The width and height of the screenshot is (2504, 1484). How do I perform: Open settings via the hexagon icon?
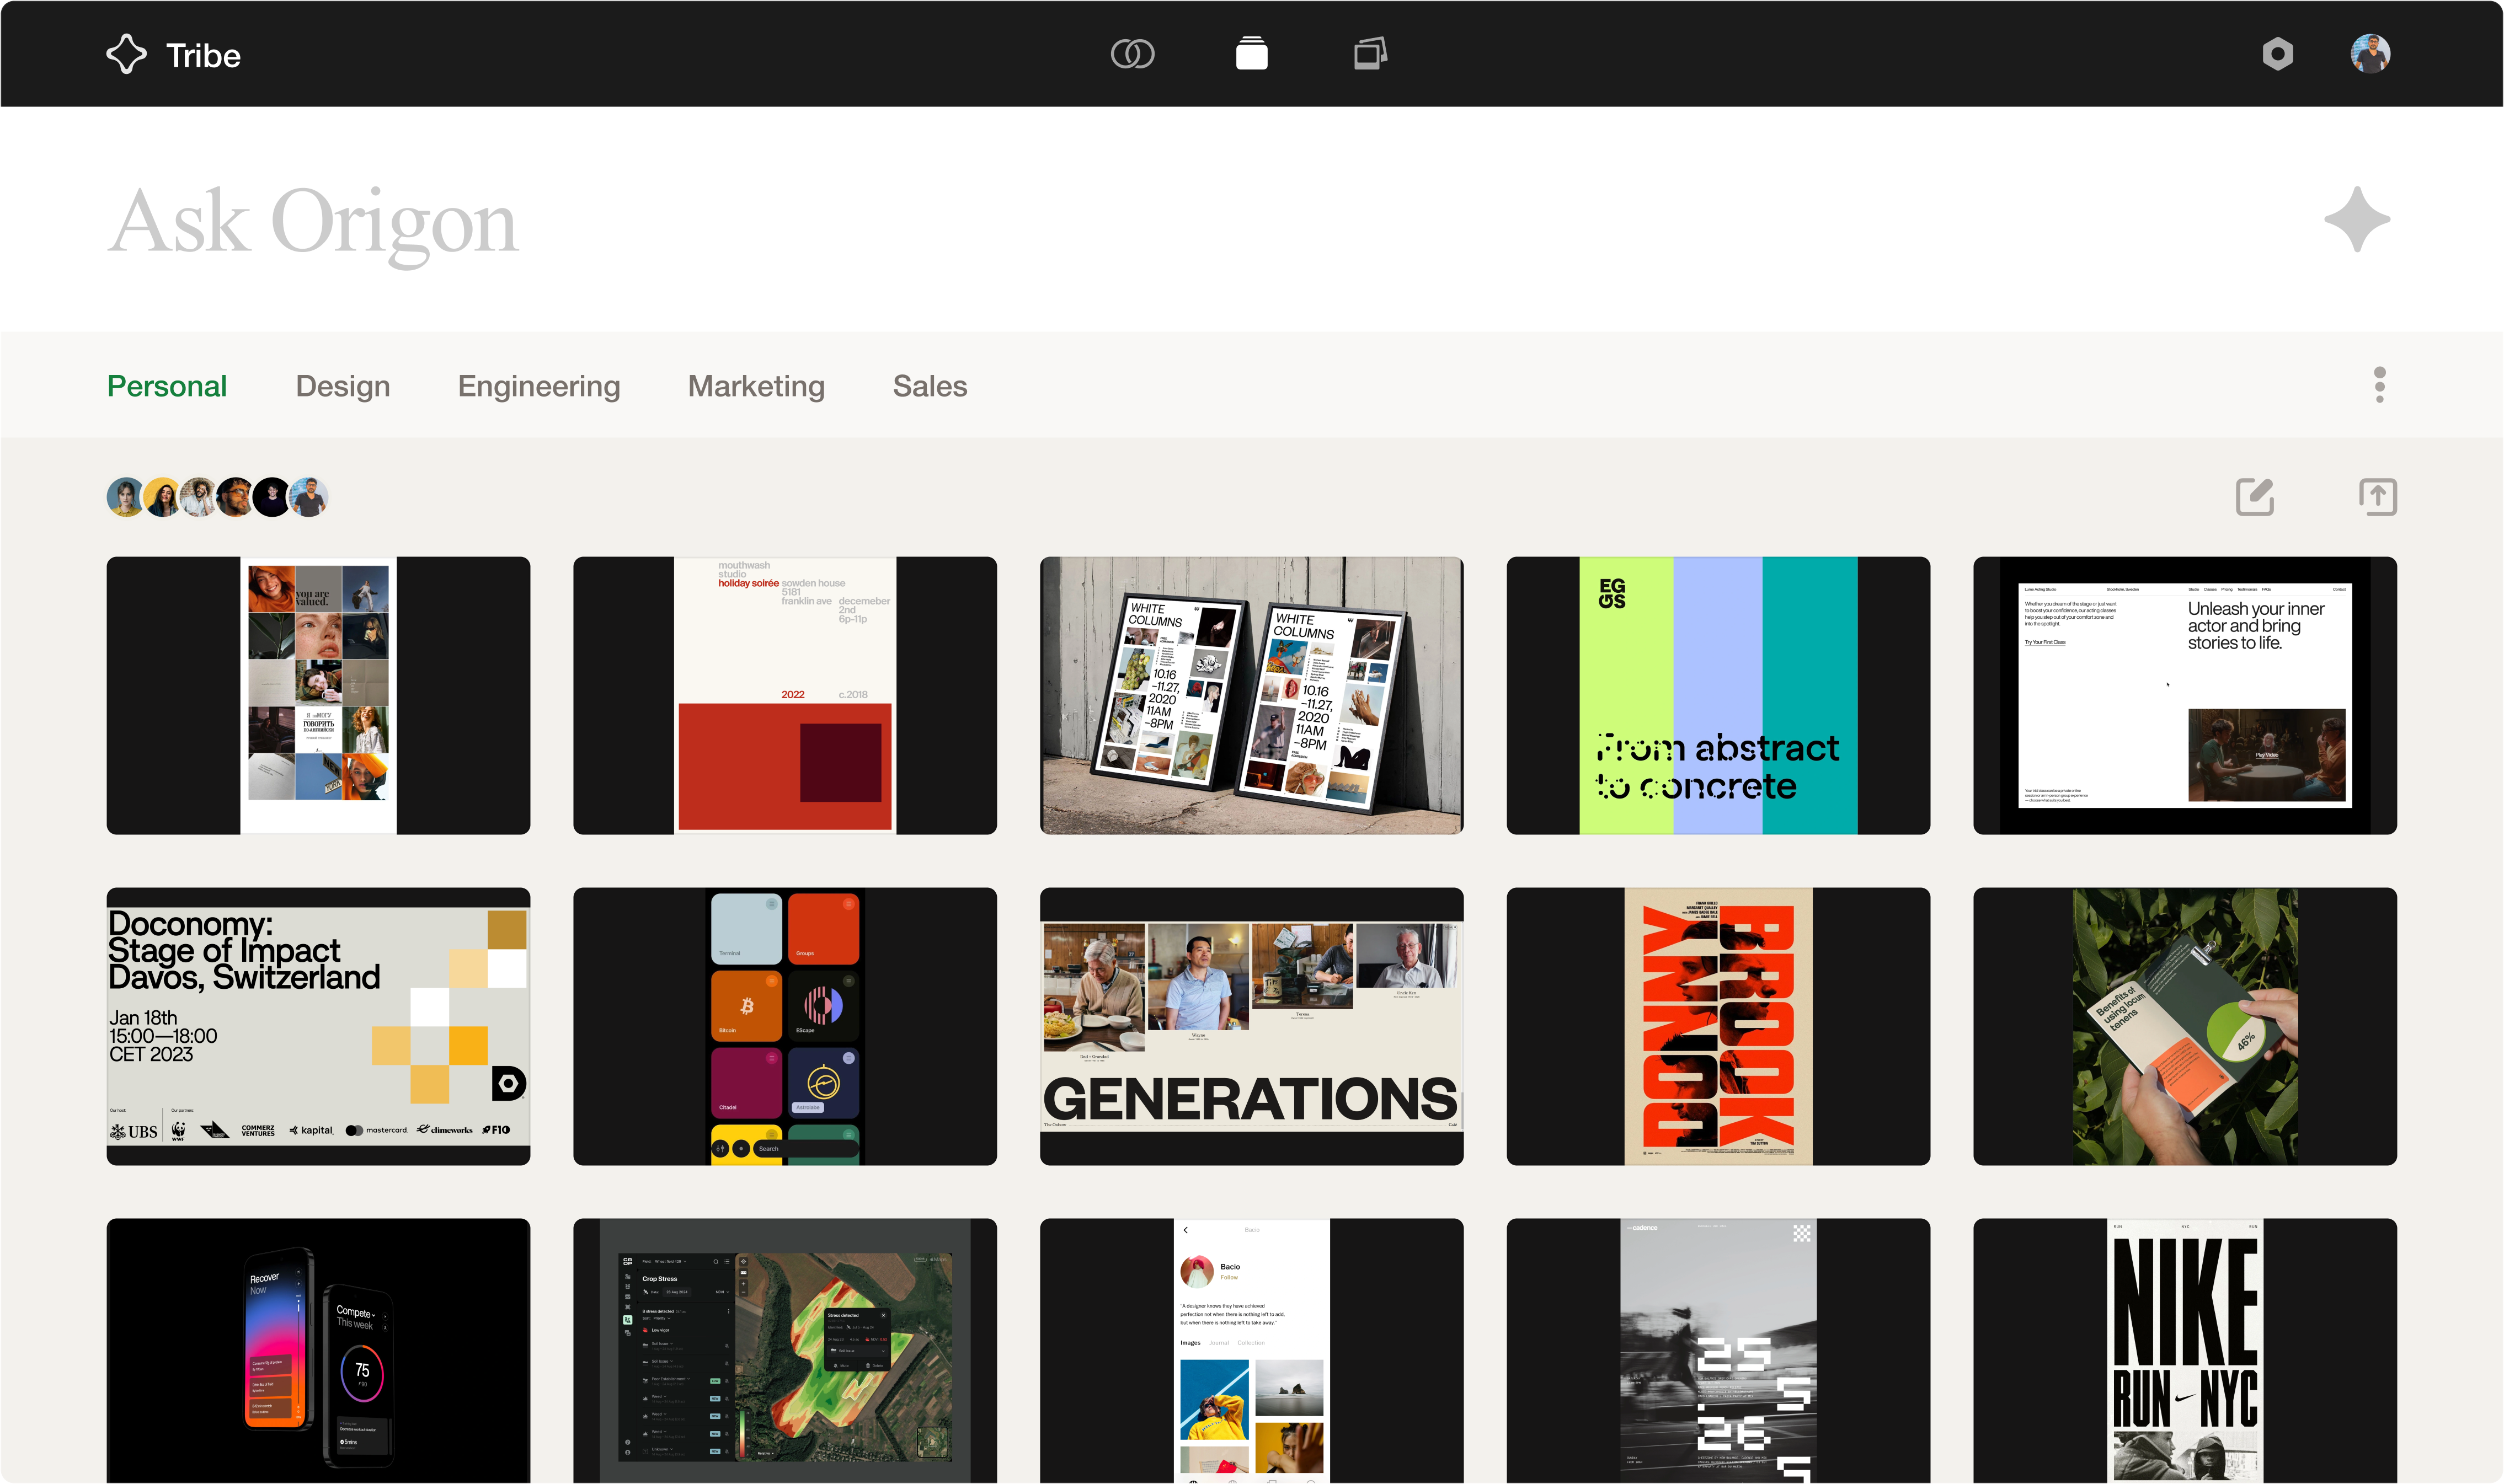(2279, 53)
